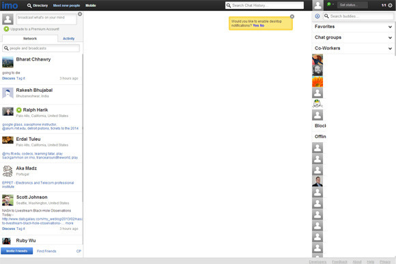Viewport: 396px width, 264px height.
Task: Click the orange flower buddy avatar
Action: pyautogui.click(x=317, y=82)
